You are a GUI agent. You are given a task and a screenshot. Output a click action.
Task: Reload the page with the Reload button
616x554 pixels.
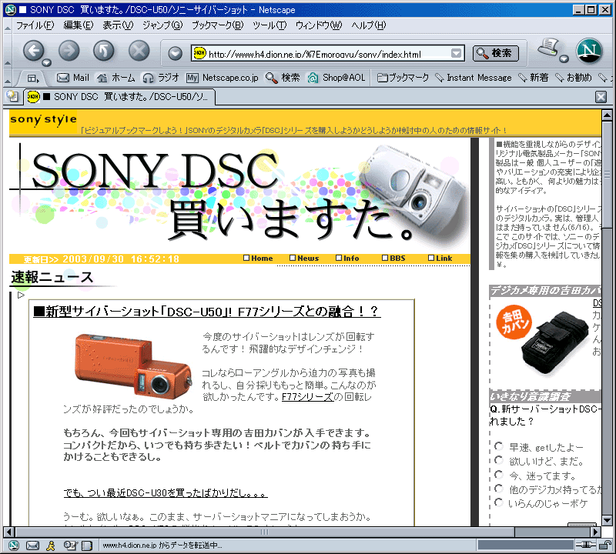pyautogui.click(x=104, y=51)
